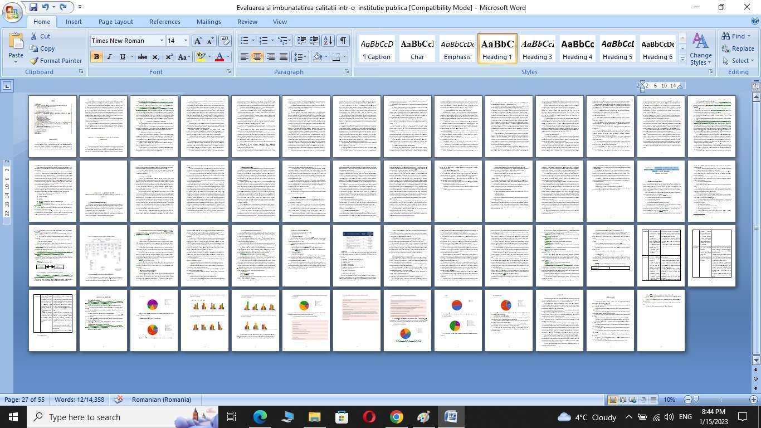Select the first page thumbnail with contents

(x=52, y=126)
